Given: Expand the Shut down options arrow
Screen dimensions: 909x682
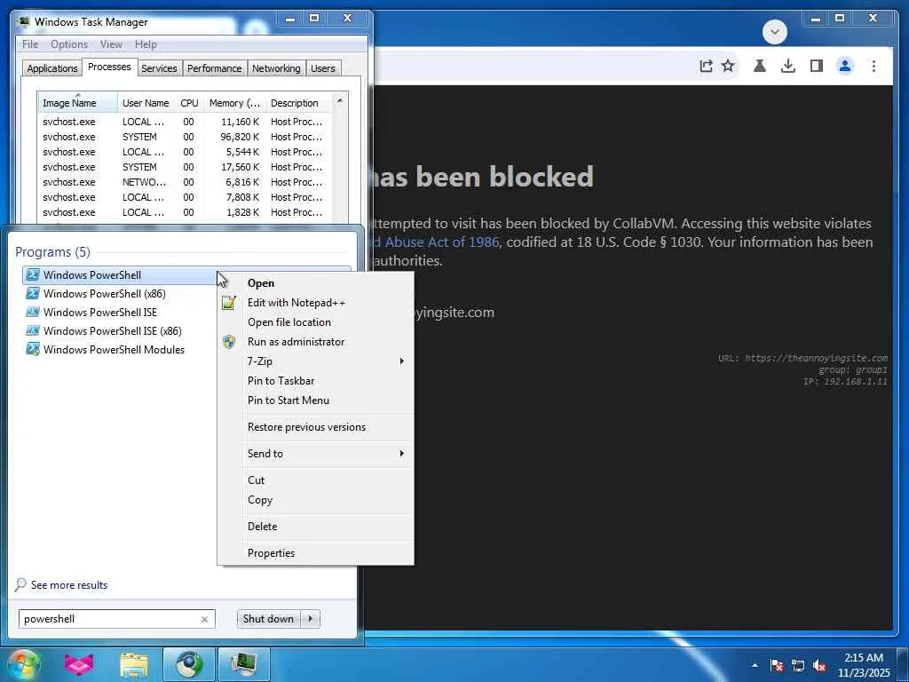Looking at the screenshot, I should [311, 619].
